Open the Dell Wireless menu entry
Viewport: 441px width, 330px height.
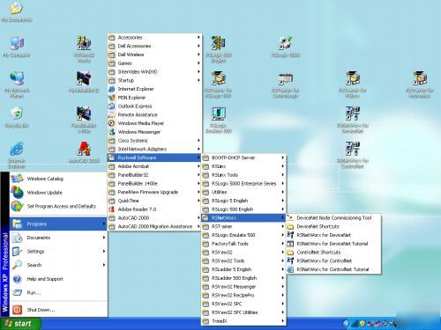(x=154, y=55)
